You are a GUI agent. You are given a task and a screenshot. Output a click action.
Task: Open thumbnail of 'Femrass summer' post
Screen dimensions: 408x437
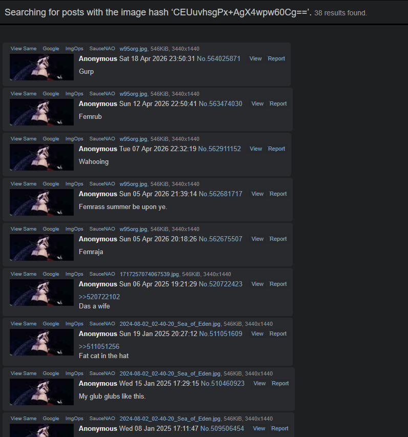click(42, 202)
